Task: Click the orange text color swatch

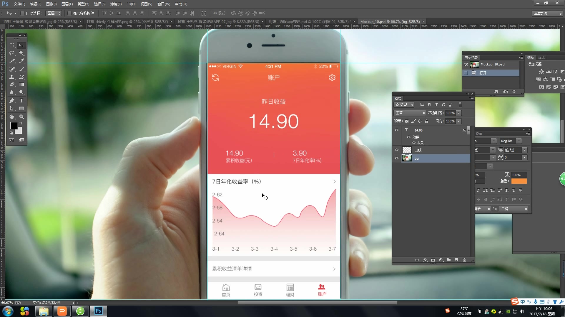Action: [x=519, y=181]
